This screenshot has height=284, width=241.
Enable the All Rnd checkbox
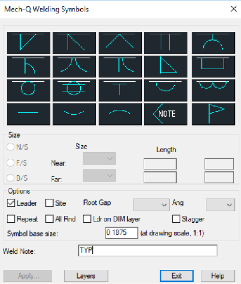(49, 219)
